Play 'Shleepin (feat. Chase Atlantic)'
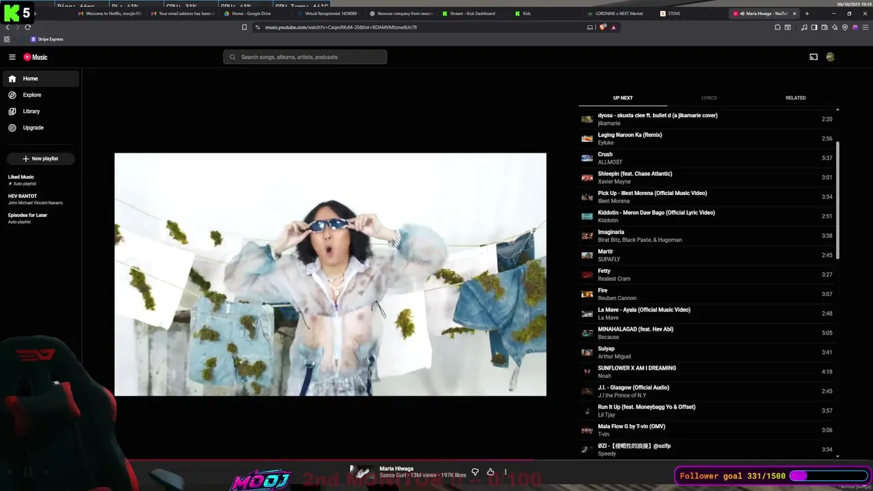Image resolution: width=873 pixels, height=491 pixels. 707,177
